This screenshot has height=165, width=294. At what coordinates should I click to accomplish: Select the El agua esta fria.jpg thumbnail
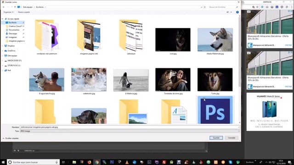coord(47,80)
